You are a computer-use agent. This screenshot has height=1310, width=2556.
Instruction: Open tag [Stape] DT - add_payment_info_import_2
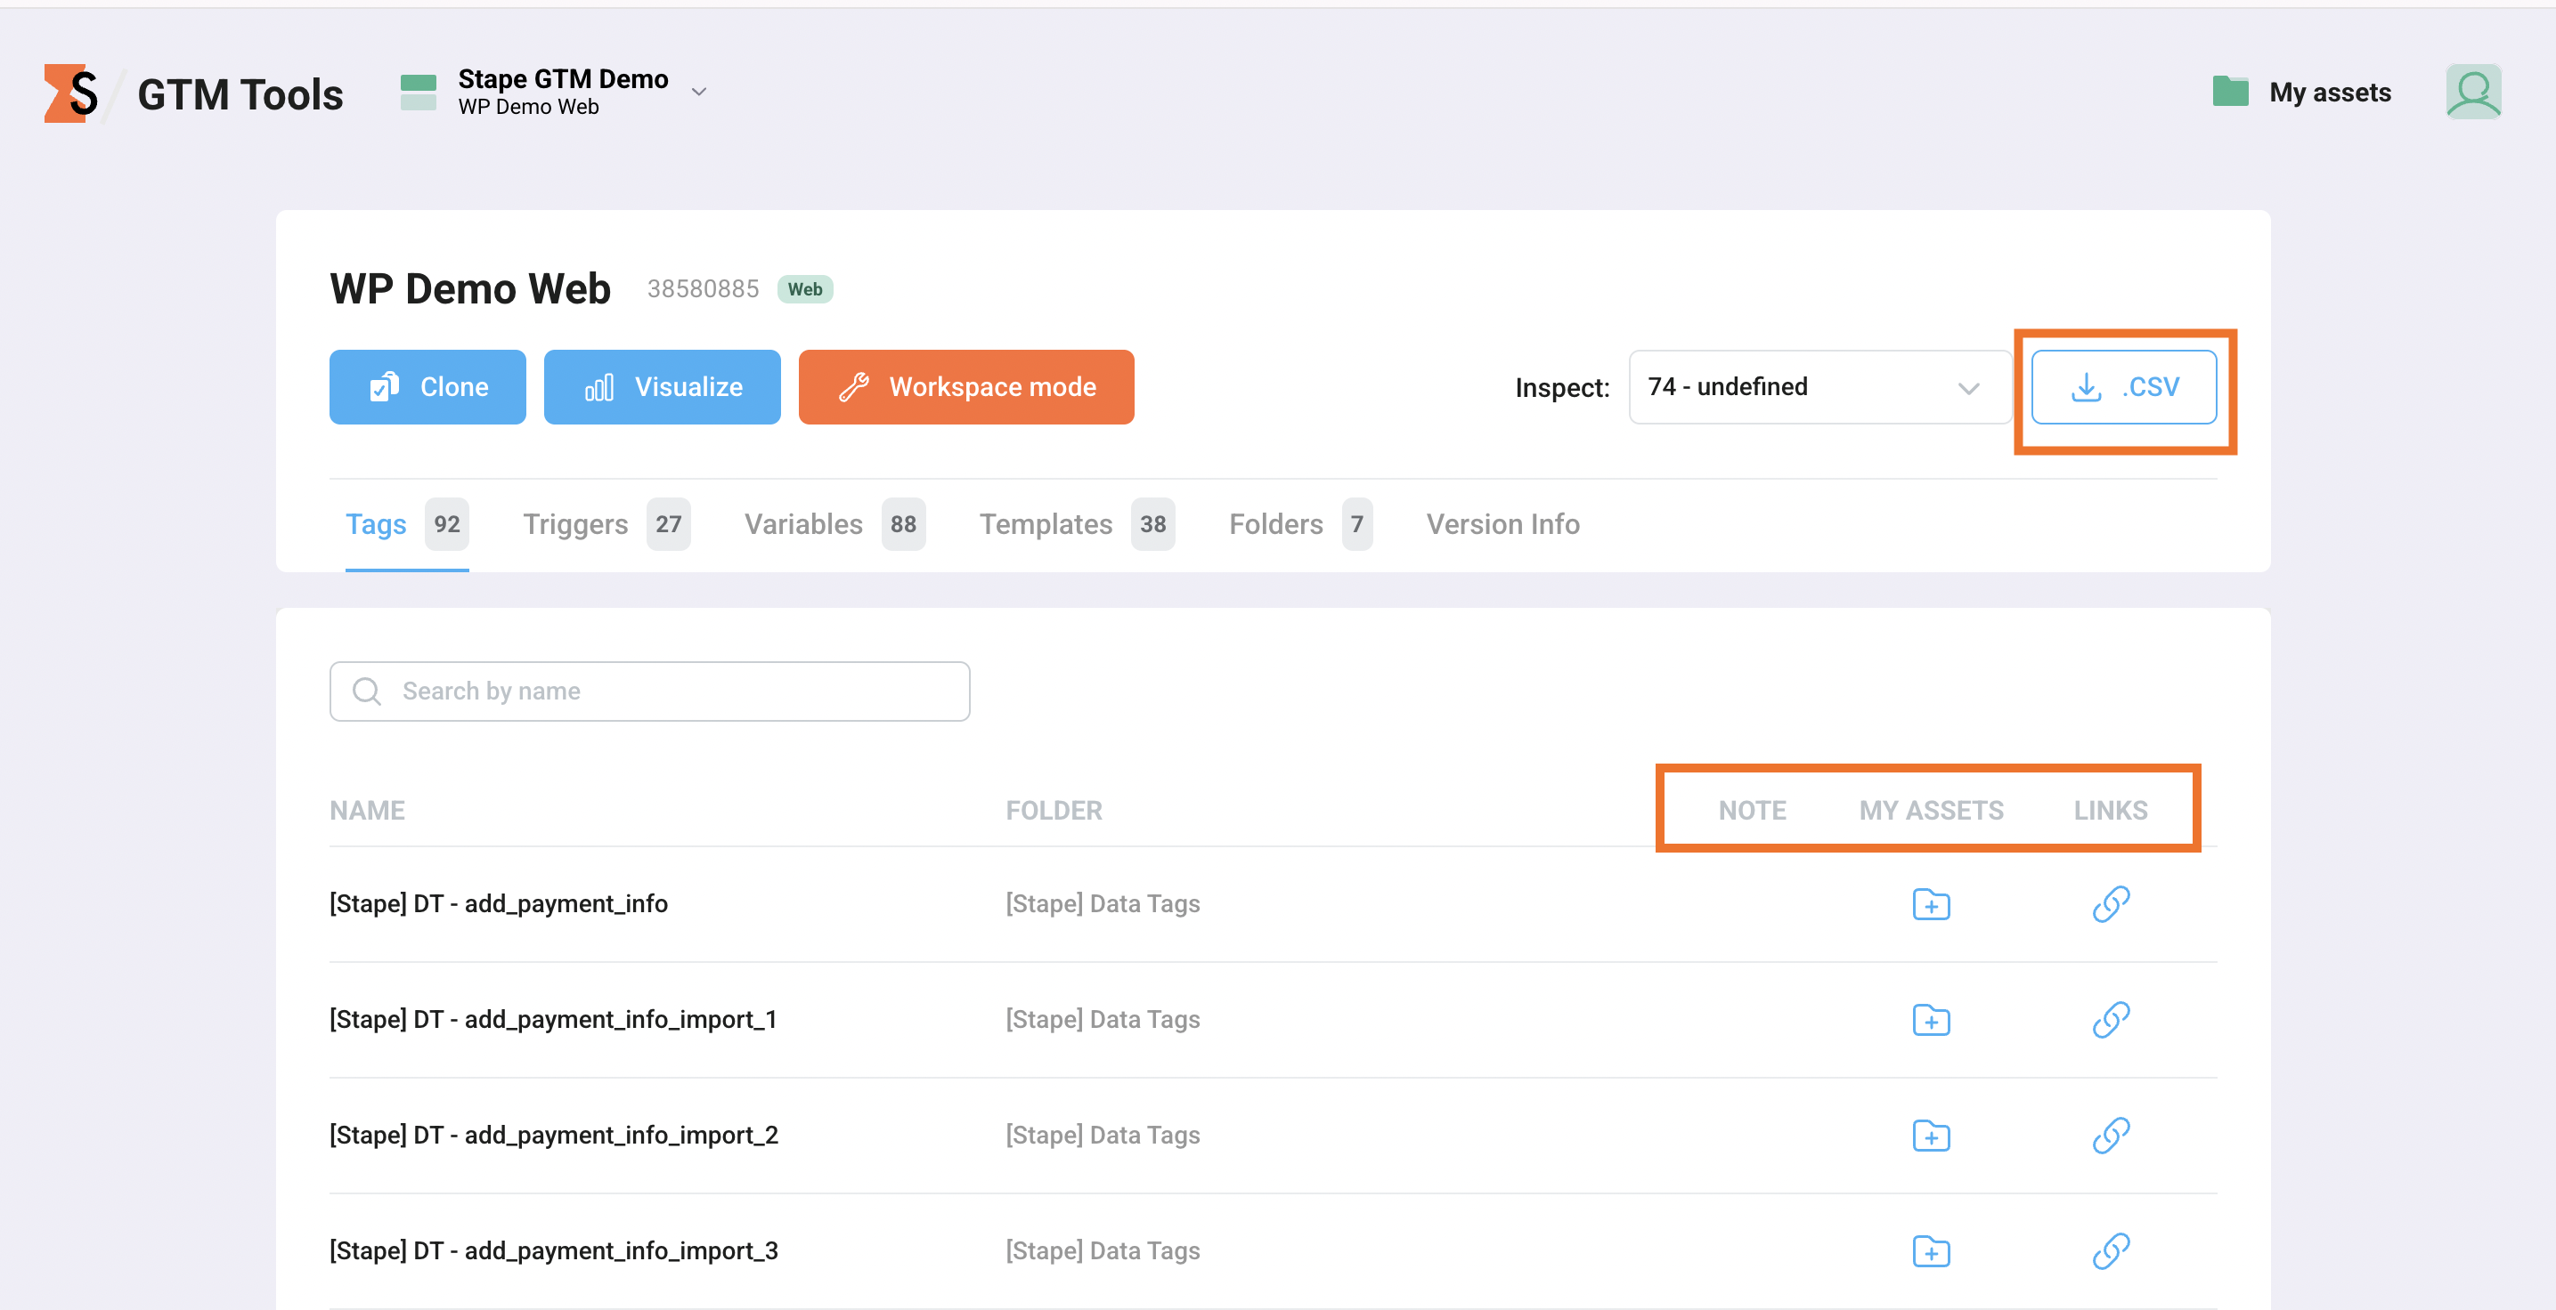[x=554, y=1135]
